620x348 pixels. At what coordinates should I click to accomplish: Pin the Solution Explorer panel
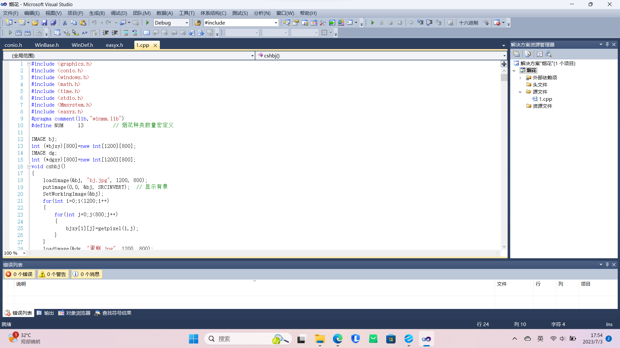(x=607, y=45)
